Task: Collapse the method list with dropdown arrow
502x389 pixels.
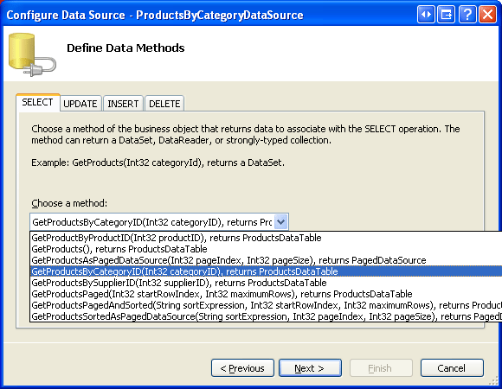Action: [280, 222]
